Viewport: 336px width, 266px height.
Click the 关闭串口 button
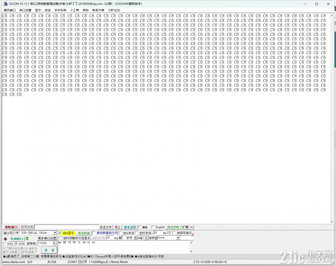point(16,239)
